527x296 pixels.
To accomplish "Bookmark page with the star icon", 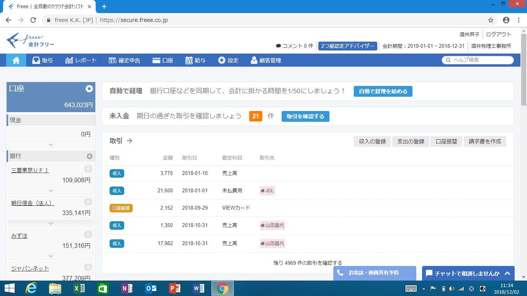I will 491,20.
